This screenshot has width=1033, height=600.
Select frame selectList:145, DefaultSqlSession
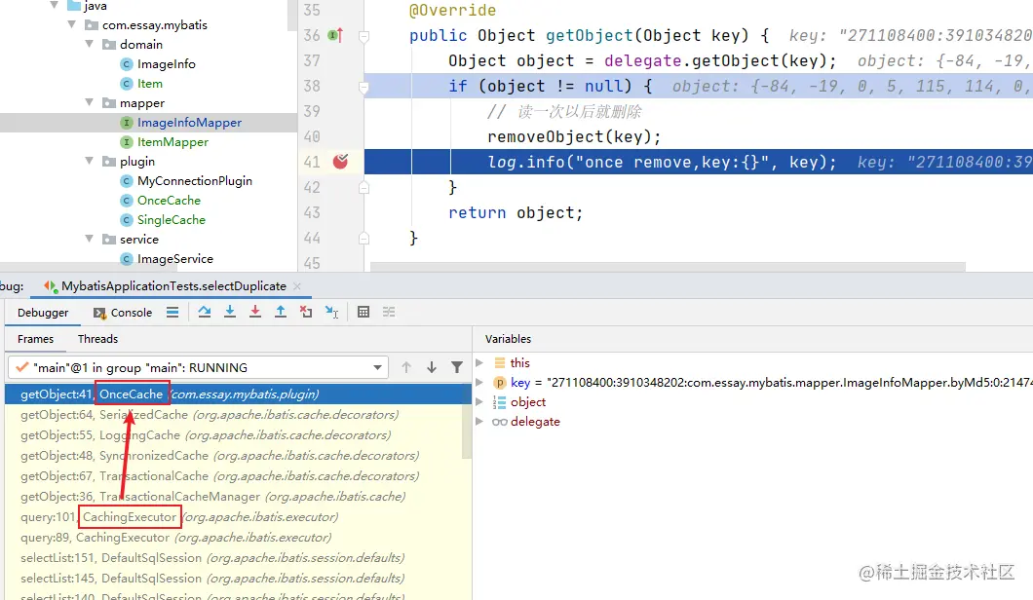point(238,579)
